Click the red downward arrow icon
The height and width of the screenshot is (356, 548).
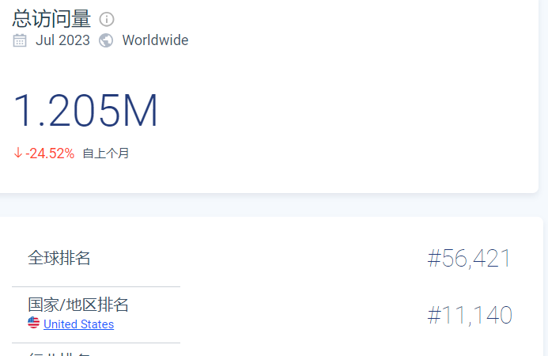(x=18, y=153)
